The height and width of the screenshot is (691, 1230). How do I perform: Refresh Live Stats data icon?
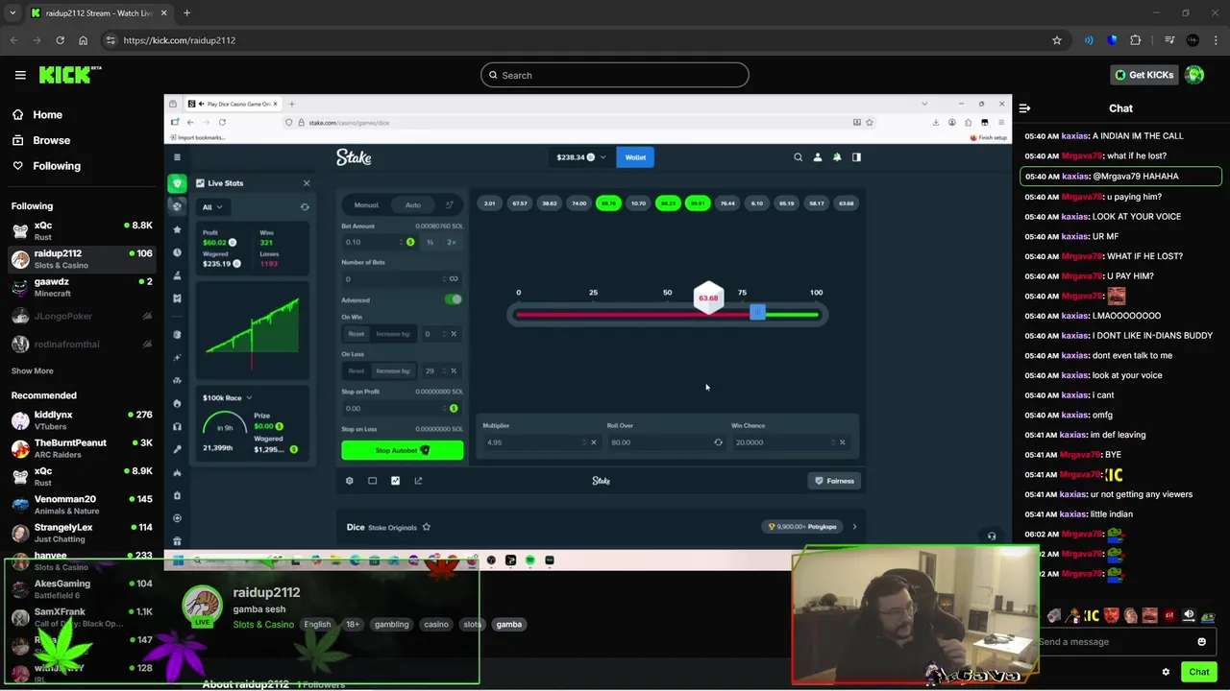(x=305, y=207)
